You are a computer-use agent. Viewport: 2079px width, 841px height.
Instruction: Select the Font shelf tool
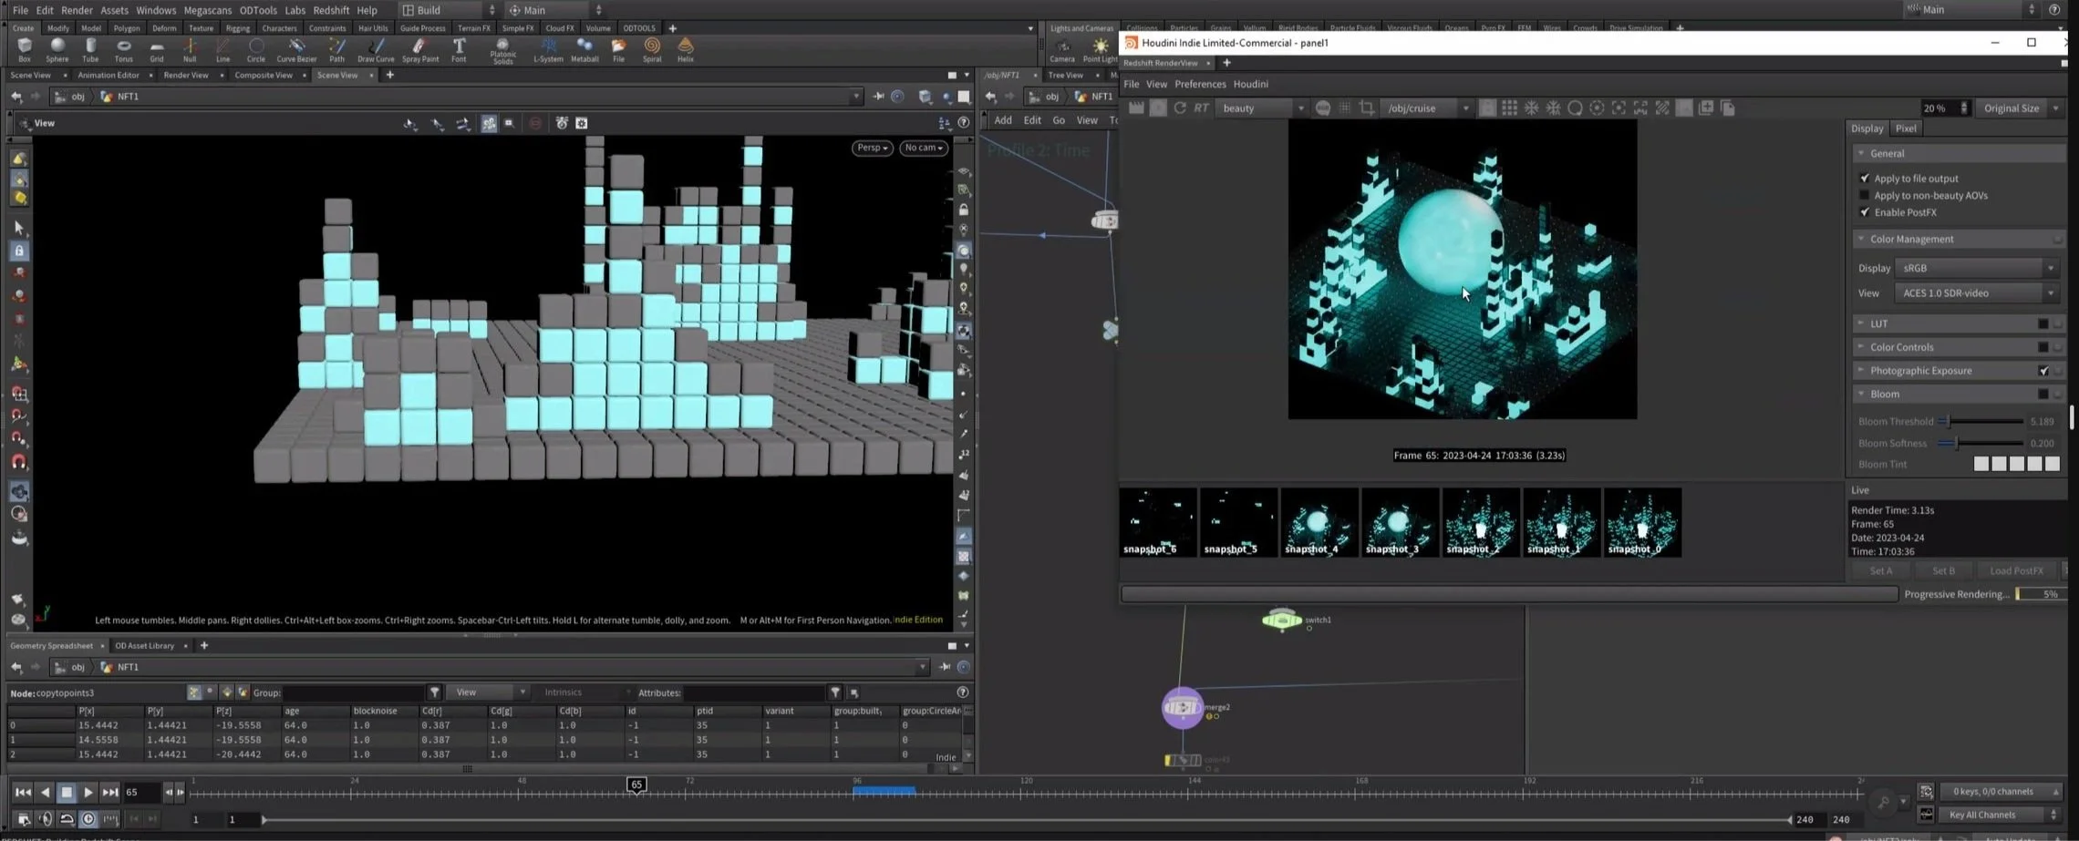[x=459, y=49]
